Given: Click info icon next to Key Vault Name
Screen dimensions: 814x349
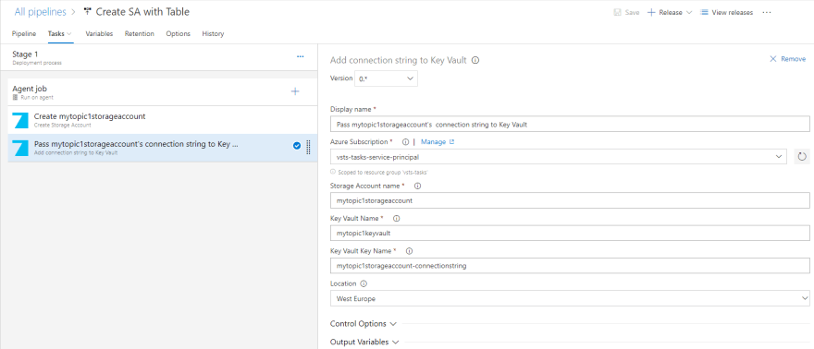Looking at the screenshot, I should click(397, 219).
